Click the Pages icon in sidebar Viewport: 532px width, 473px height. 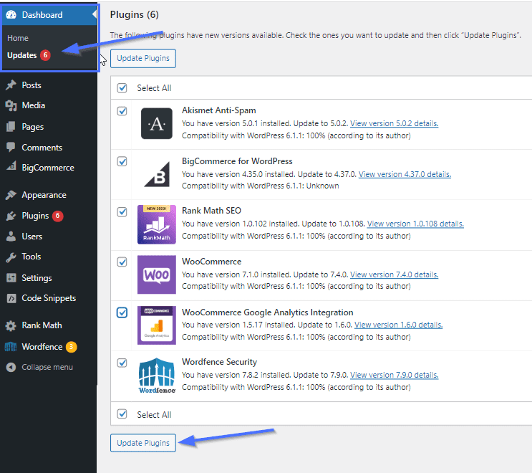pos(11,127)
